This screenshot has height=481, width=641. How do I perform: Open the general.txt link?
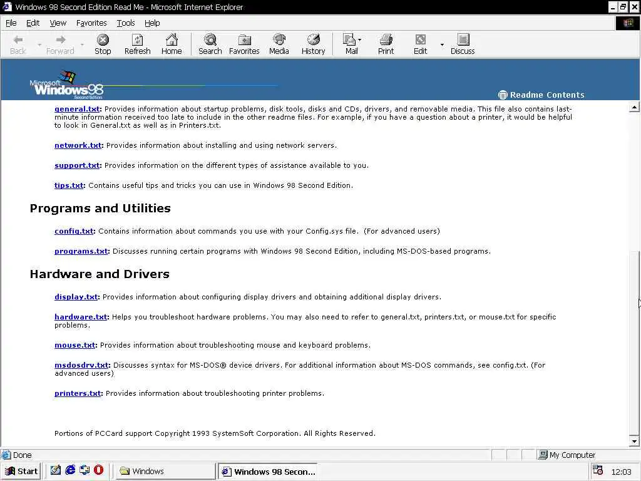tap(77, 109)
